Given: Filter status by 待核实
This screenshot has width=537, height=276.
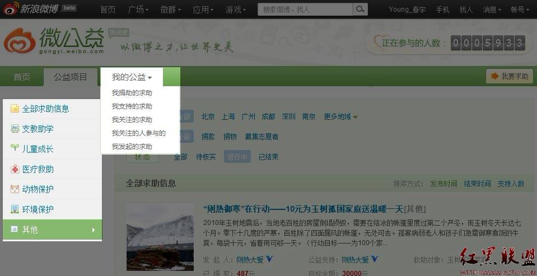Looking at the screenshot, I should point(206,157).
